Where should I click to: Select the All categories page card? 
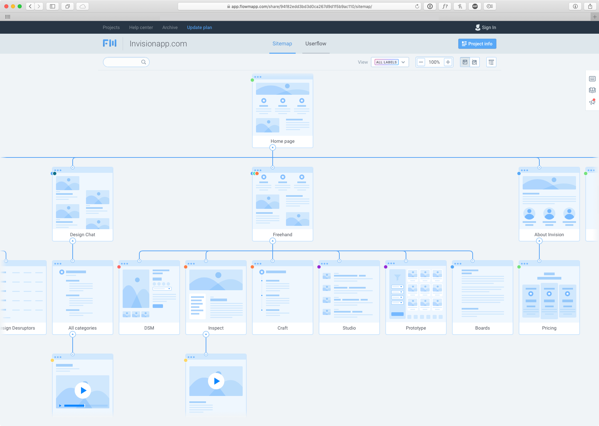(x=83, y=298)
